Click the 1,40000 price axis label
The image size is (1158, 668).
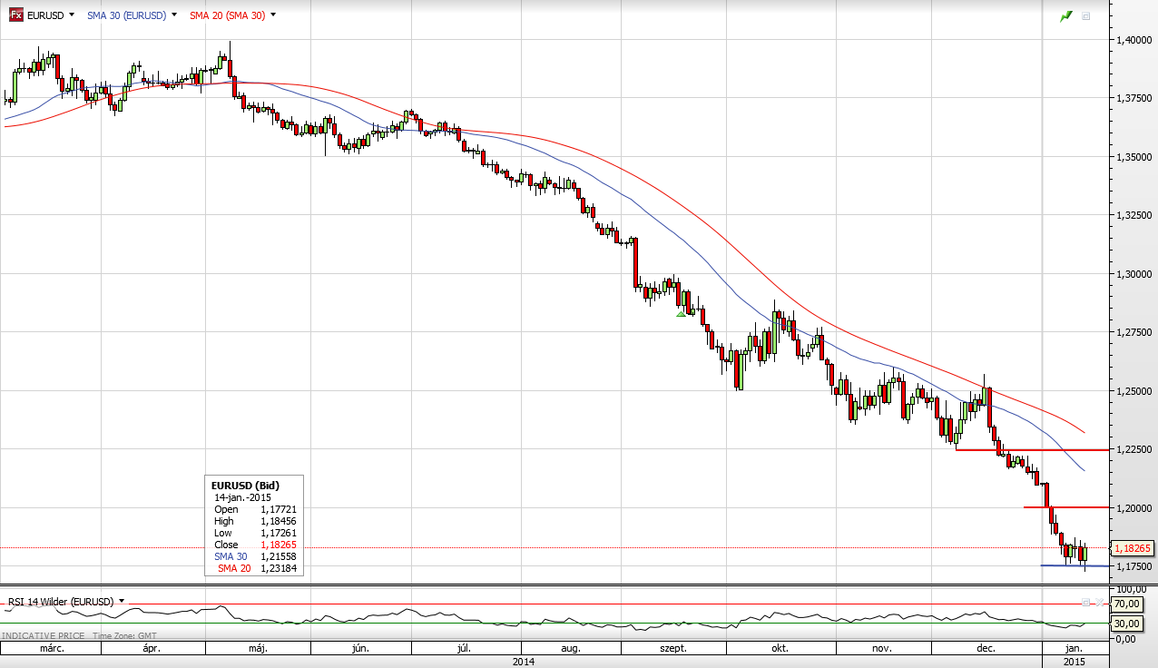click(1133, 40)
